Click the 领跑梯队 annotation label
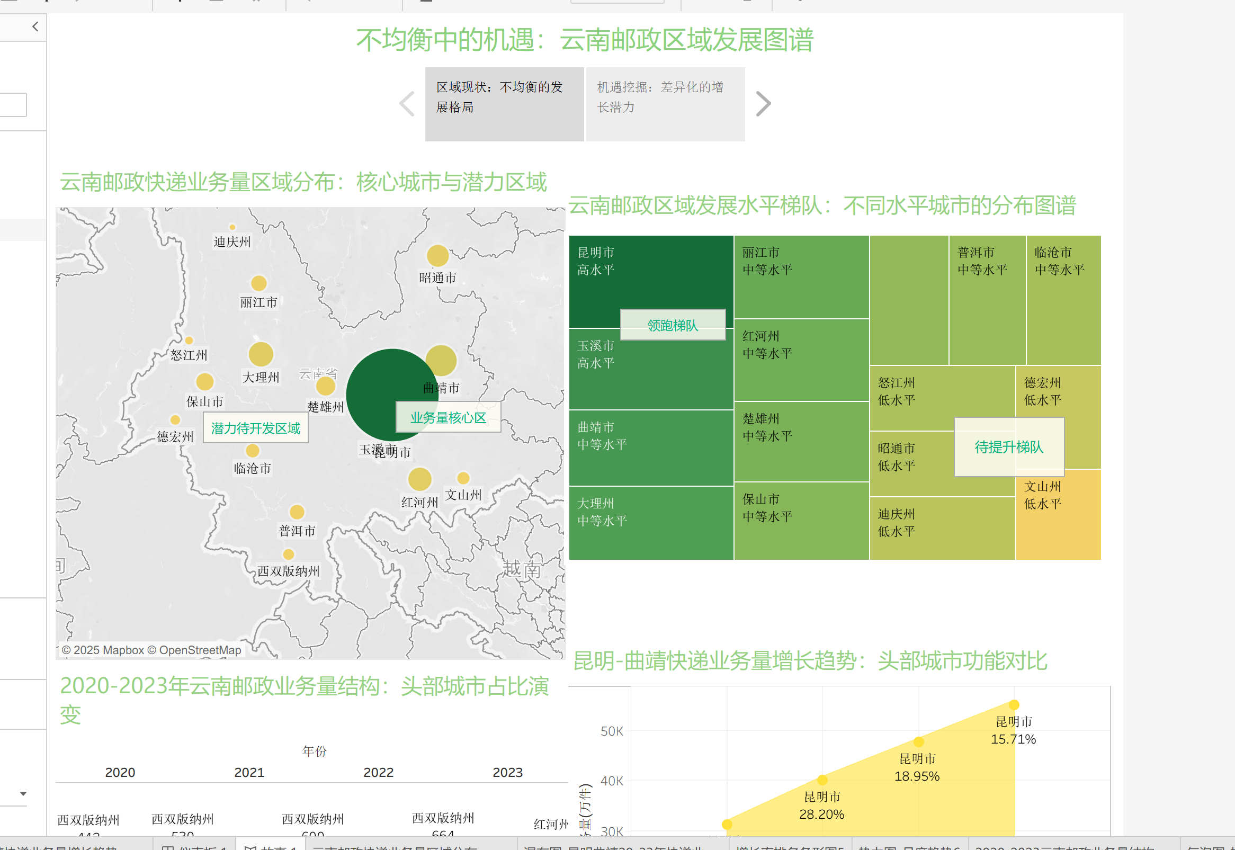This screenshot has width=1235, height=850. click(673, 325)
